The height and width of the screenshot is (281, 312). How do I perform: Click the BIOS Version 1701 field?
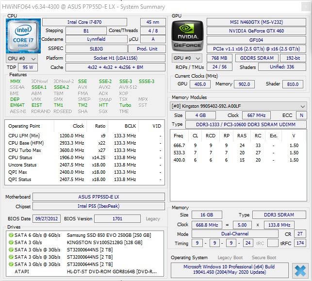point(117,219)
